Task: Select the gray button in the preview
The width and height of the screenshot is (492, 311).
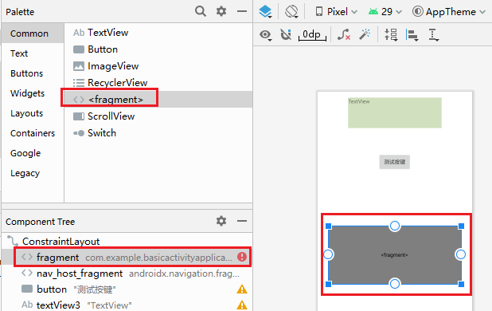Action: click(394, 162)
